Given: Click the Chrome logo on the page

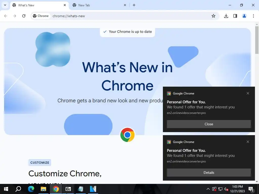Looking at the screenshot, I should pyautogui.click(x=127, y=135).
